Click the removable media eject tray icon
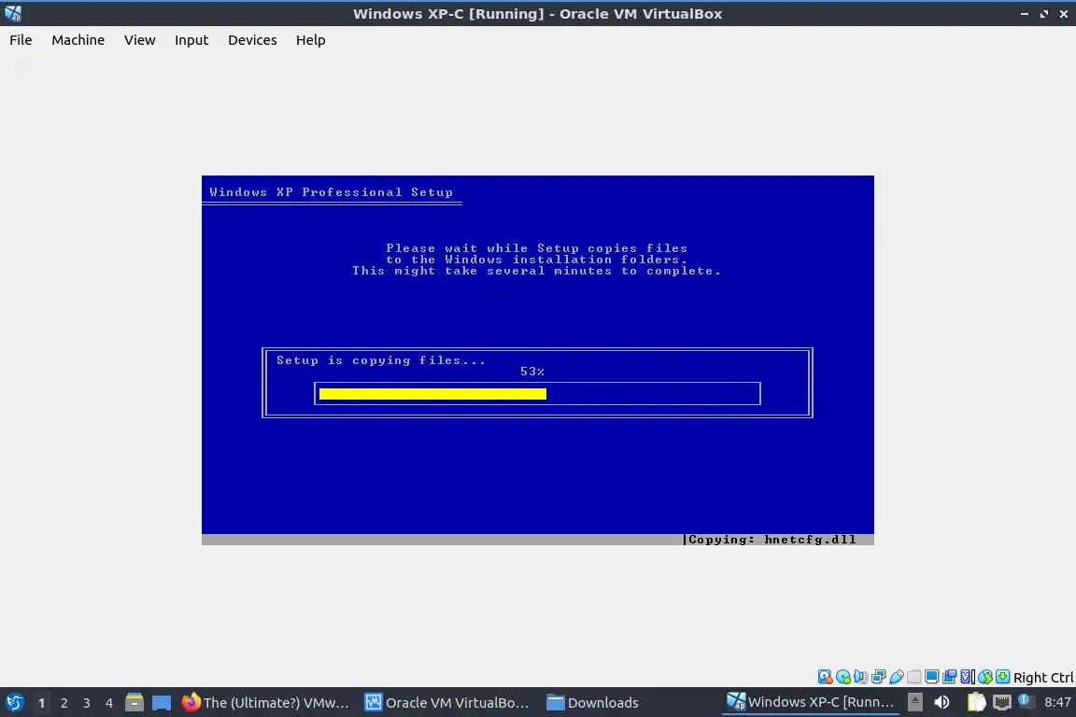Viewport: 1076px width, 717px height. click(914, 702)
